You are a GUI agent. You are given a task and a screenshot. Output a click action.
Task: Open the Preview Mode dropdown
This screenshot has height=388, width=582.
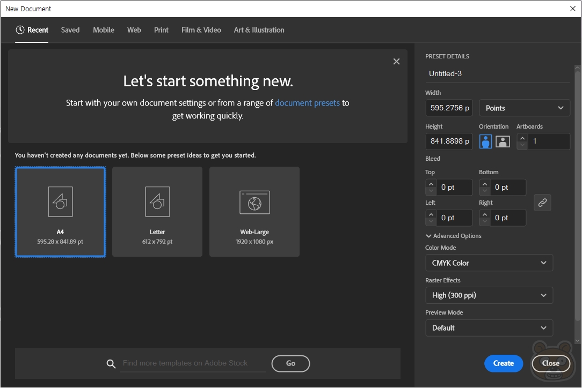(489, 328)
